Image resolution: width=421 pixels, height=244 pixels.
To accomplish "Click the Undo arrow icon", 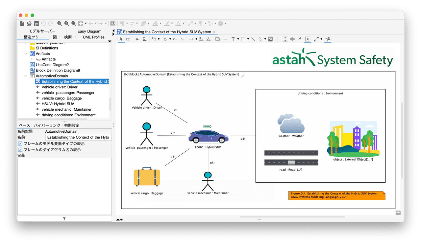I will coord(43,23).
